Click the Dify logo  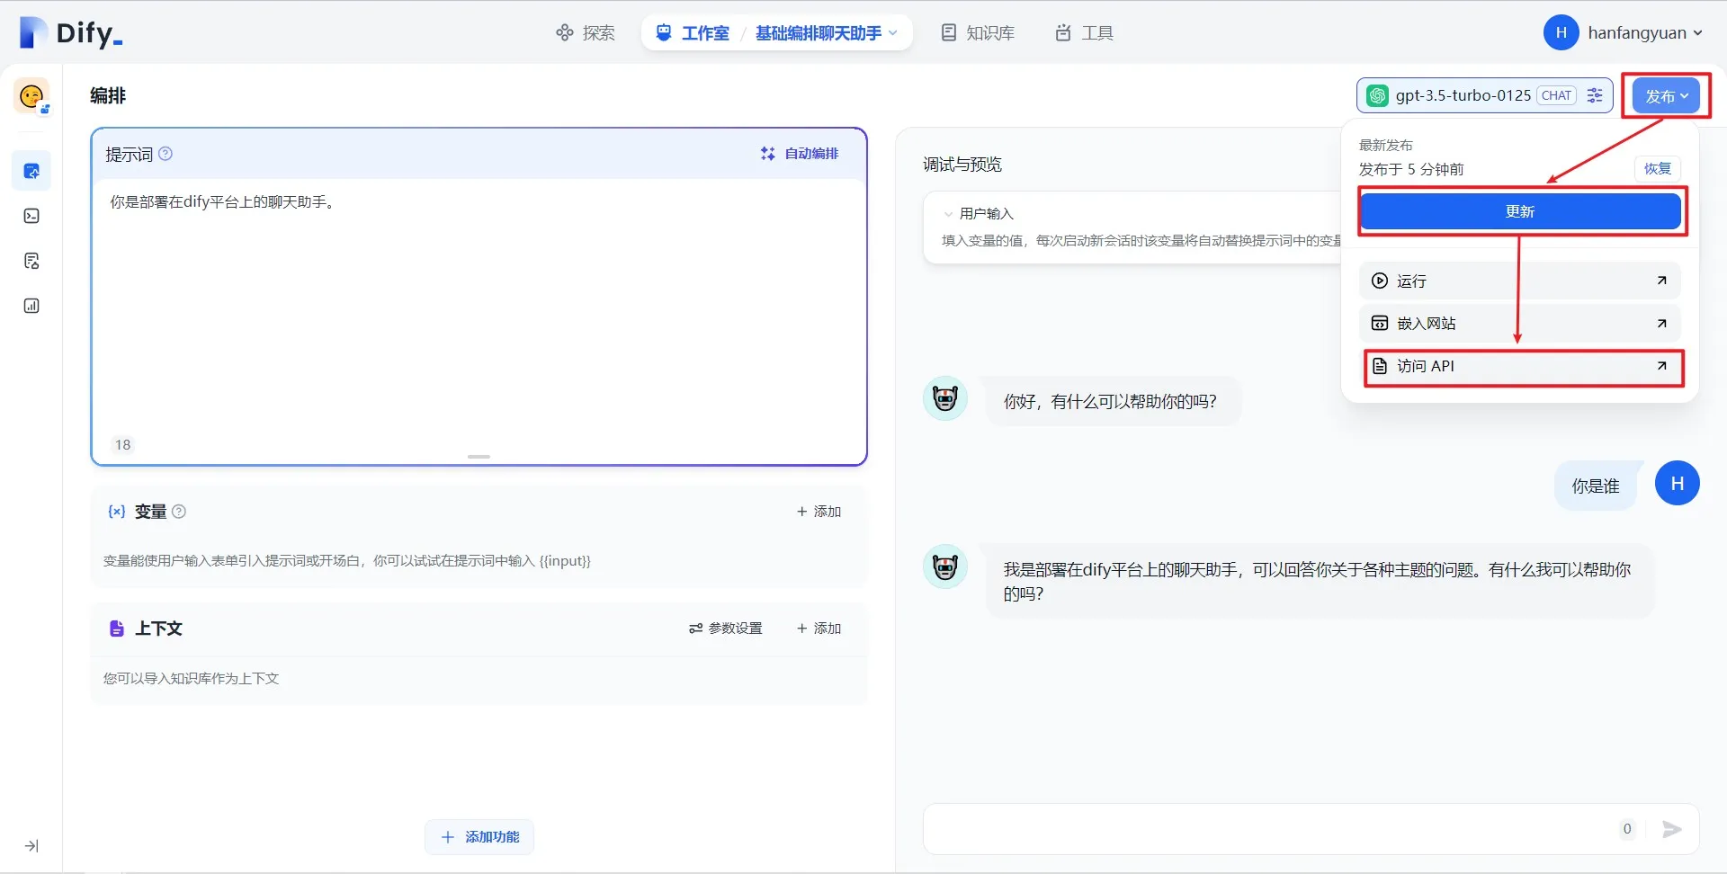click(x=71, y=33)
